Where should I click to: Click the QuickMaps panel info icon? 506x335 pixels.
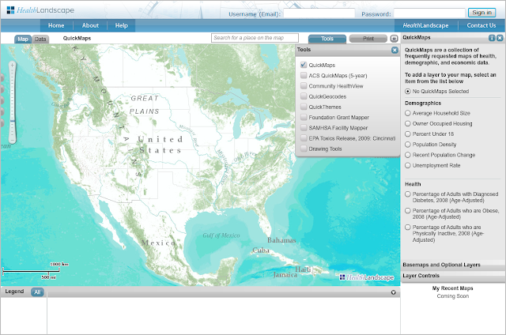(x=492, y=38)
